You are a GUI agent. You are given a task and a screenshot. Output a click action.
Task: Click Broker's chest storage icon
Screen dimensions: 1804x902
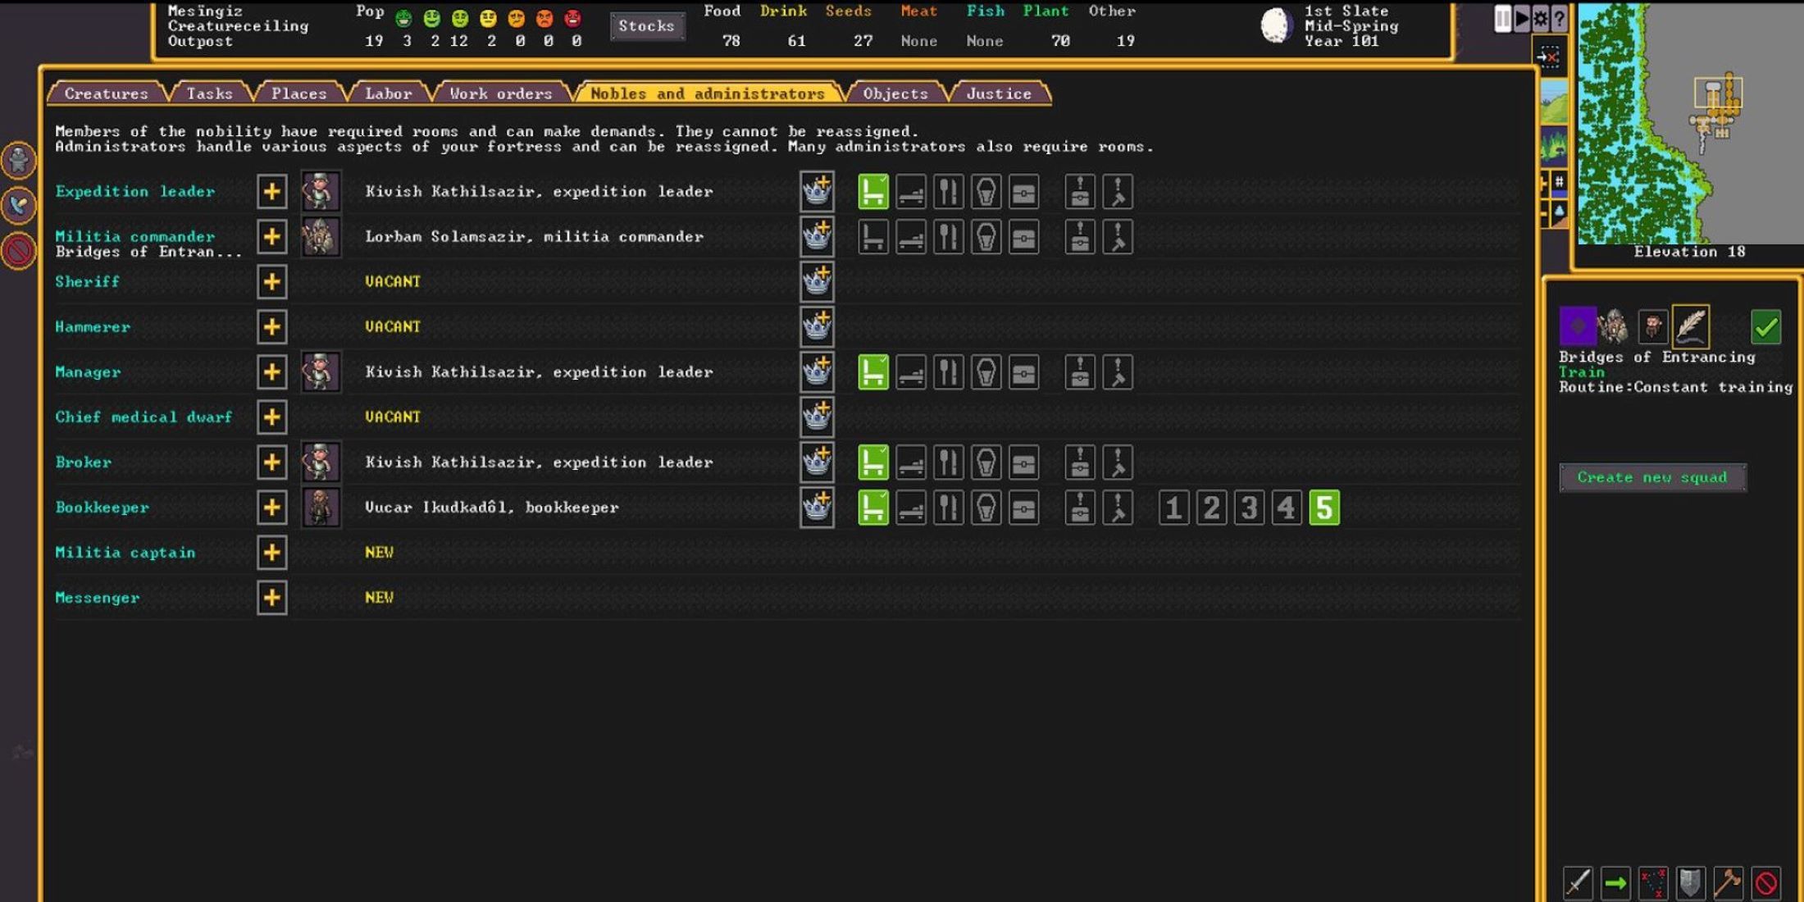[x=1023, y=462]
